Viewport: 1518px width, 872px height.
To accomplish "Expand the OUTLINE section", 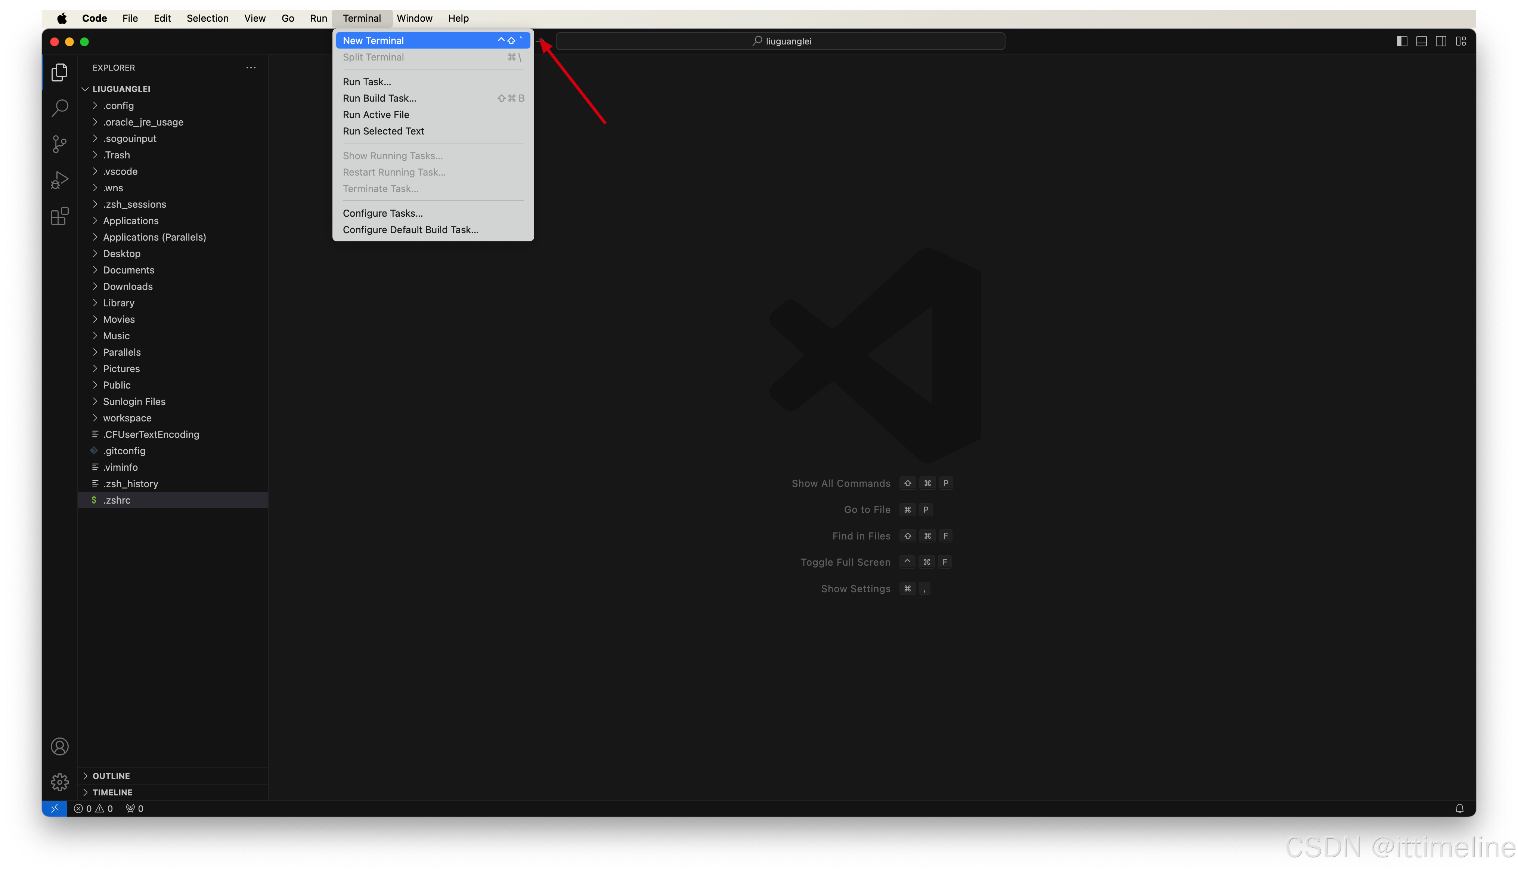I will click(x=111, y=776).
